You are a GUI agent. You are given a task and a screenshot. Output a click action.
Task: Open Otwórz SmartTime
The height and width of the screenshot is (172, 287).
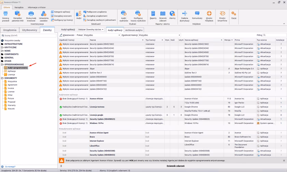click(222, 14)
